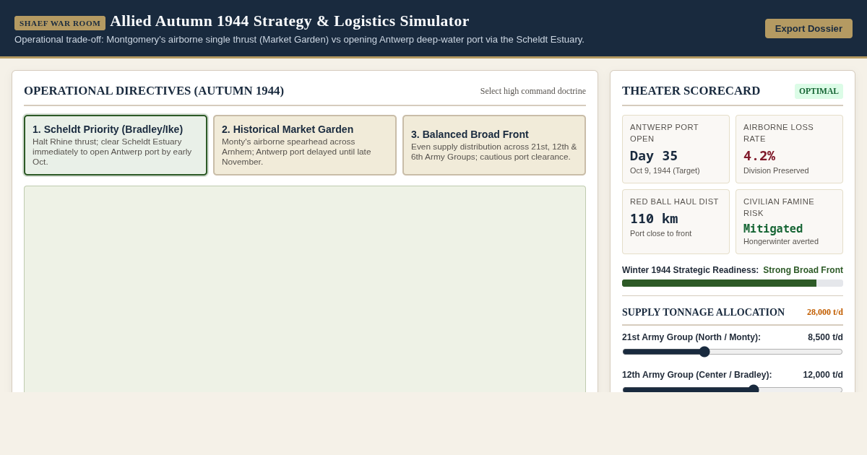Click the Red Ball Haul Dist card
The image size is (867, 455).
(676, 222)
